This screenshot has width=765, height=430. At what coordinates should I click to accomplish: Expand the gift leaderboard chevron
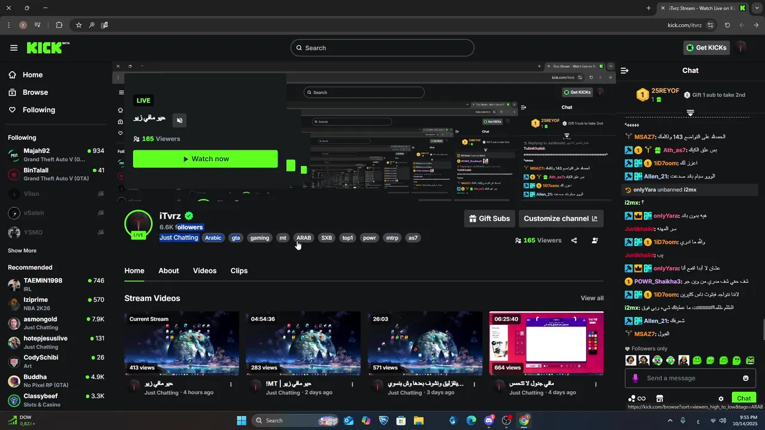(x=690, y=112)
